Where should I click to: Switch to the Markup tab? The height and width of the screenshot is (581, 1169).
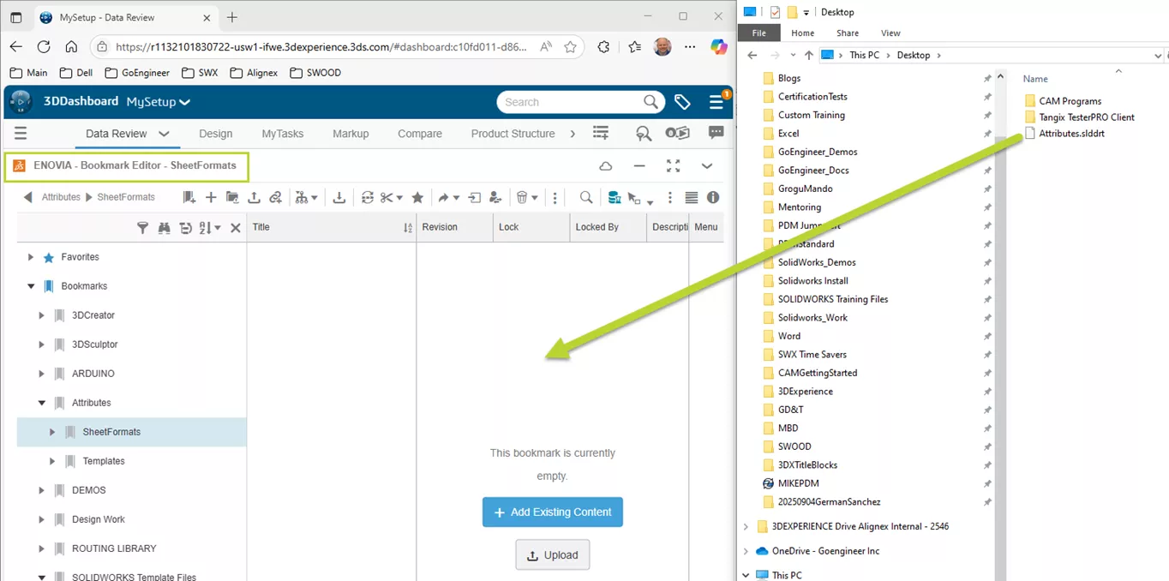(x=351, y=134)
